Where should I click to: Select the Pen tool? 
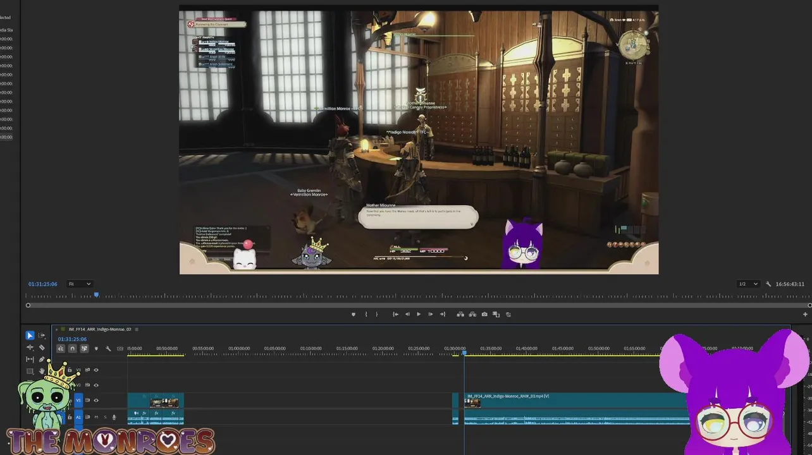pyautogui.click(x=42, y=360)
